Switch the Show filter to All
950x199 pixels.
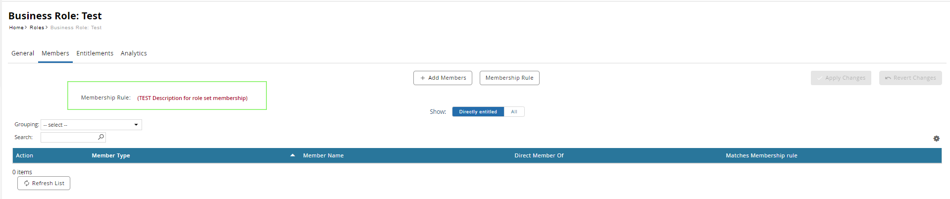pyautogui.click(x=514, y=112)
